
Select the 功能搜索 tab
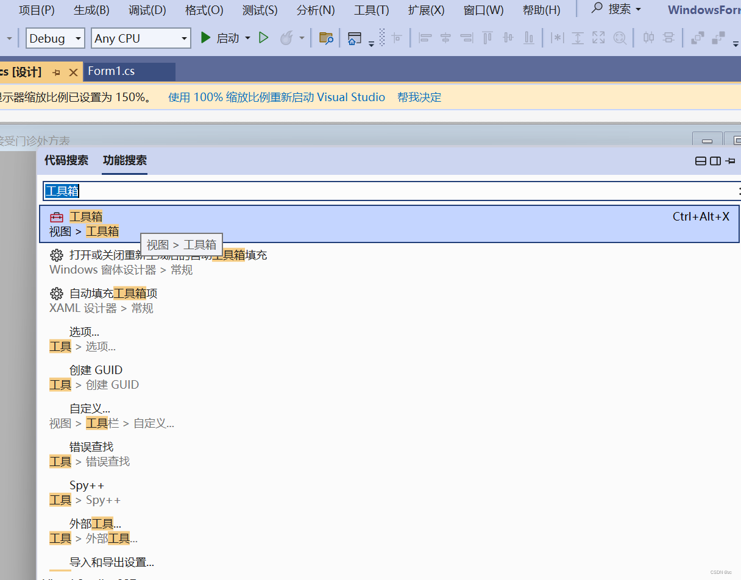tap(125, 160)
